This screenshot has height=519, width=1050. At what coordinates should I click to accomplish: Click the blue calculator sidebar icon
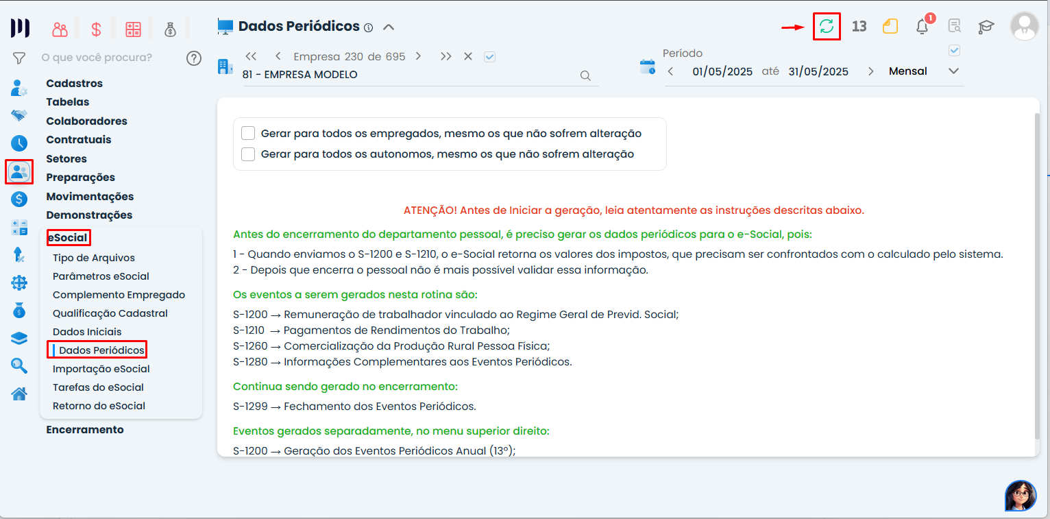click(19, 228)
